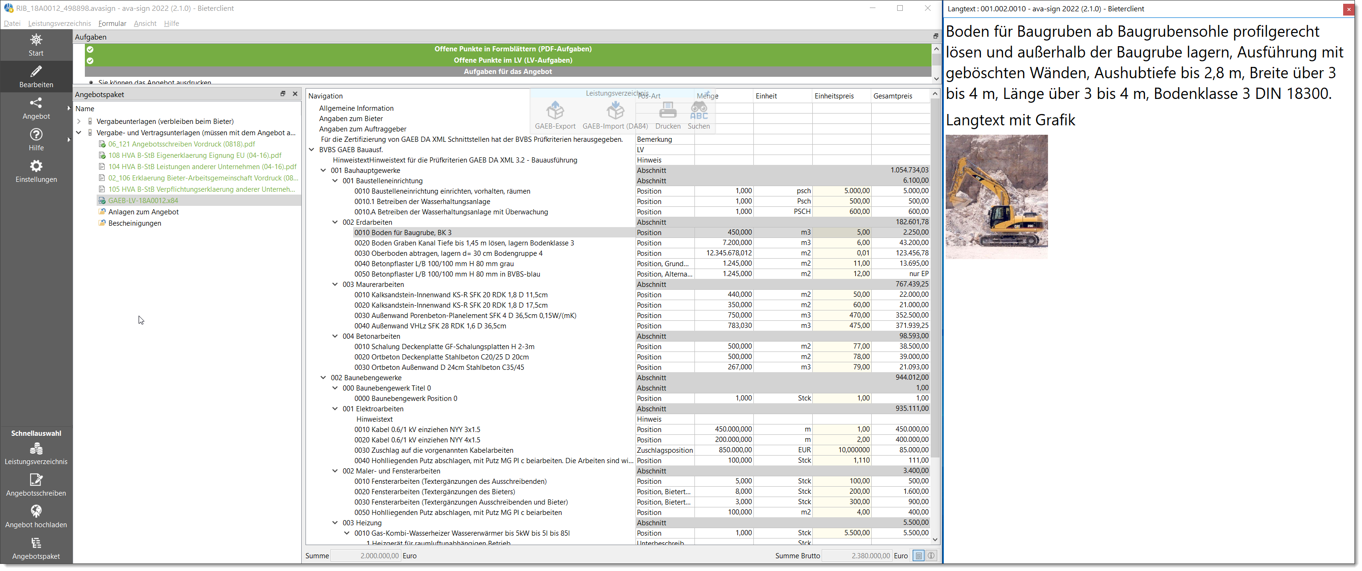Collapse 002 Erdarbeiten section
Viewport: 1362px width, 571px height.
click(x=335, y=222)
